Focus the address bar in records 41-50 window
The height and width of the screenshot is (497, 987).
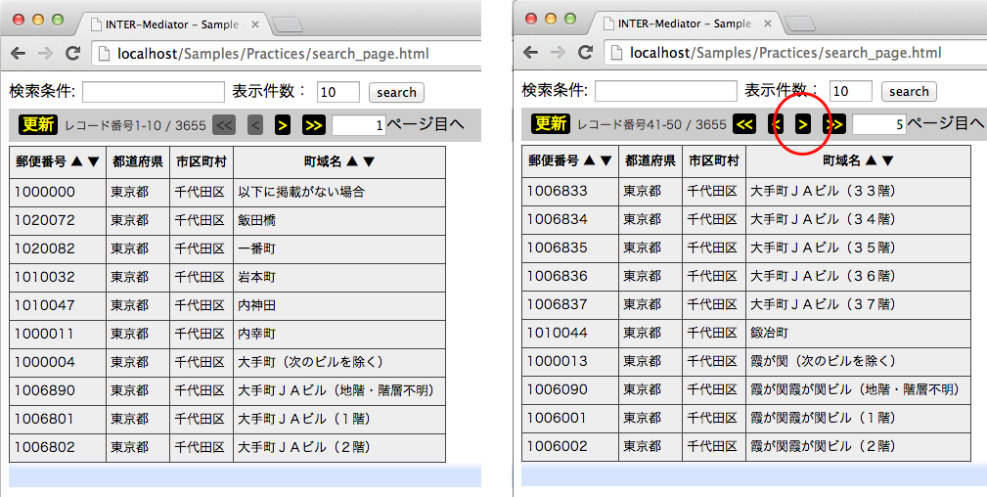(x=796, y=53)
